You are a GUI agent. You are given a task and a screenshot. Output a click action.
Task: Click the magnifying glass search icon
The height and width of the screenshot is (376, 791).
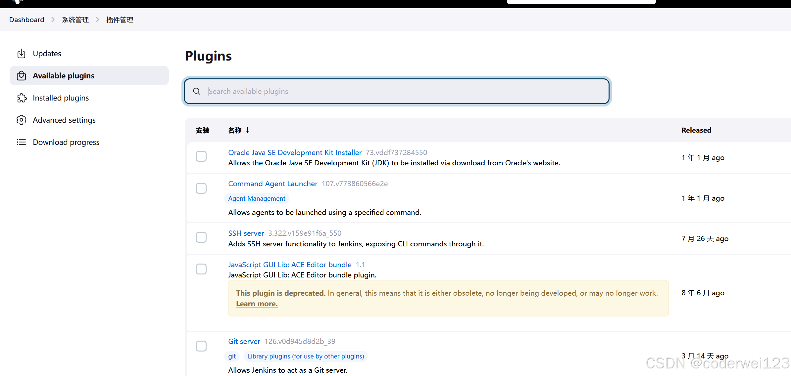(197, 91)
